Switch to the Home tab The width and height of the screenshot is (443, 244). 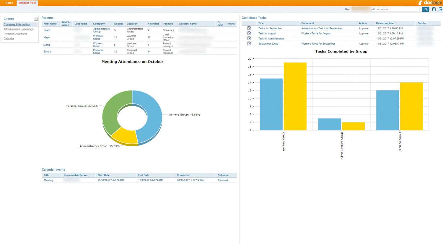tap(9, 3)
